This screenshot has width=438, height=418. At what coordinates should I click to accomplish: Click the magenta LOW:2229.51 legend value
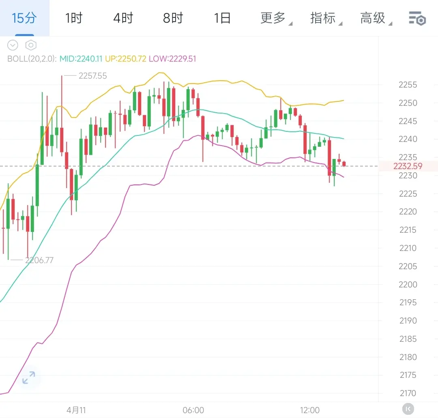(x=172, y=59)
